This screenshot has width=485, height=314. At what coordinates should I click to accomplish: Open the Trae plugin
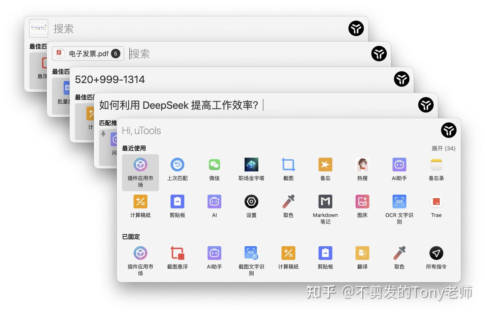pyautogui.click(x=436, y=201)
